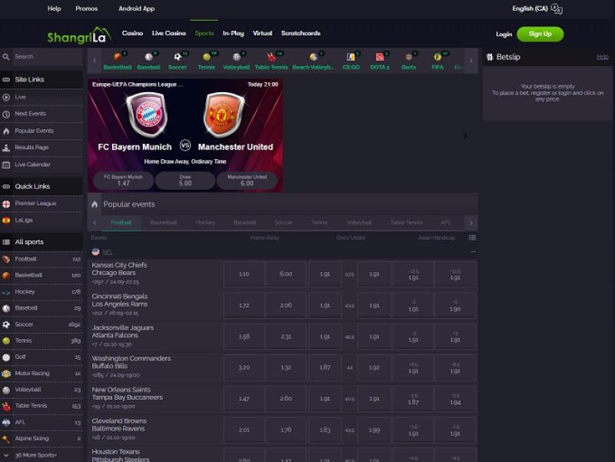
Task: Choose Darts from the sports carousel
Action: (x=408, y=61)
